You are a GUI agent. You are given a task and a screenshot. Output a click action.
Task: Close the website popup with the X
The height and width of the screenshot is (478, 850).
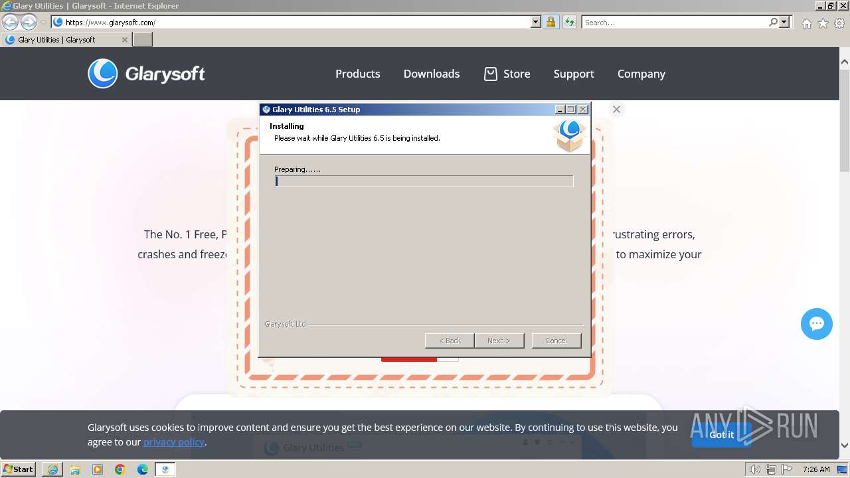pos(616,110)
